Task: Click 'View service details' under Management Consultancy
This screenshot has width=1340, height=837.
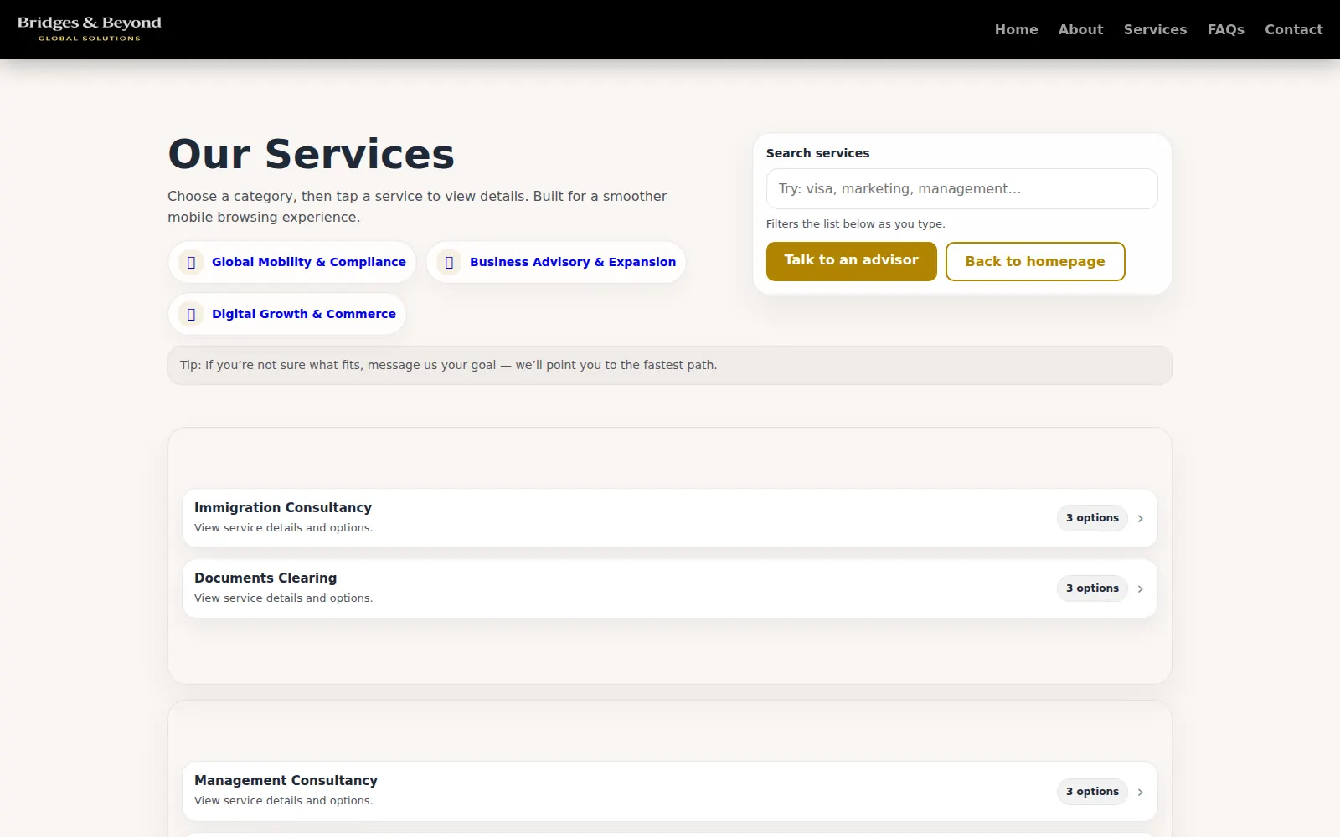Action: pos(283,801)
